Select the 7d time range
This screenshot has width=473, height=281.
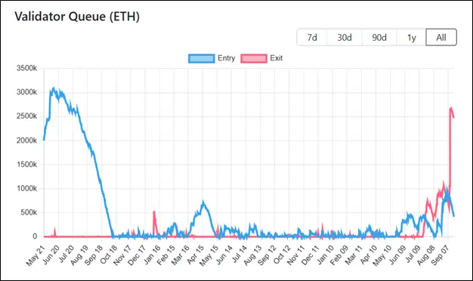(x=312, y=37)
